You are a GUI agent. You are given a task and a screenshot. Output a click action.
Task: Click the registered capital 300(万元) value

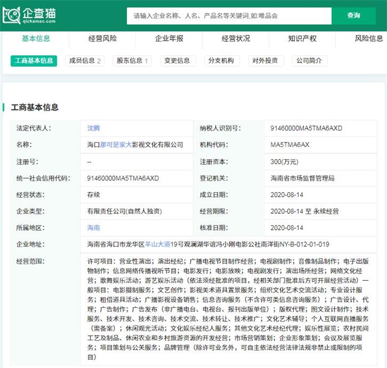pyautogui.click(x=284, y=162)
